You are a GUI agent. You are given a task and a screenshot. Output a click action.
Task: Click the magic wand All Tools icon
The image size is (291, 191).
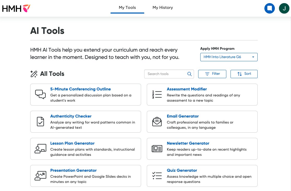pos(34,74)
